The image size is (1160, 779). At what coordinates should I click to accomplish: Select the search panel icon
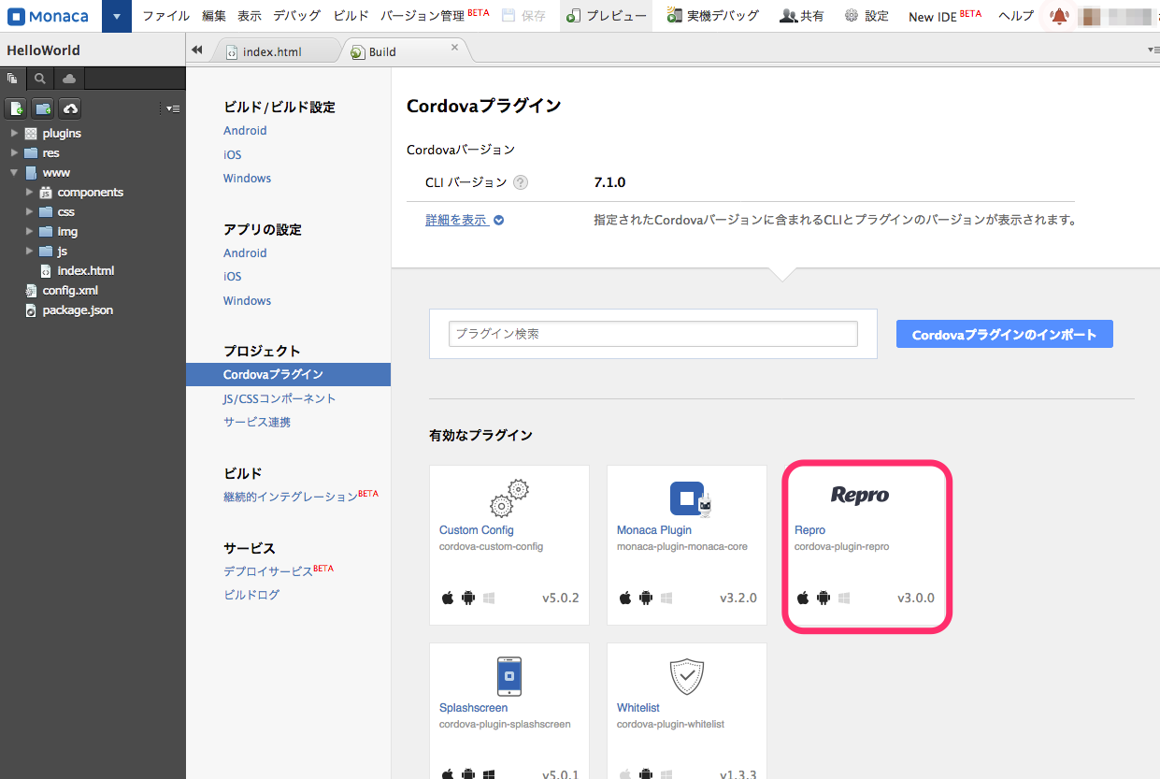pyautogui.click(x=40, y=79)
